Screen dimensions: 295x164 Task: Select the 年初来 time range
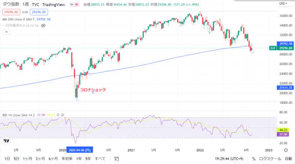pos(67,159)
